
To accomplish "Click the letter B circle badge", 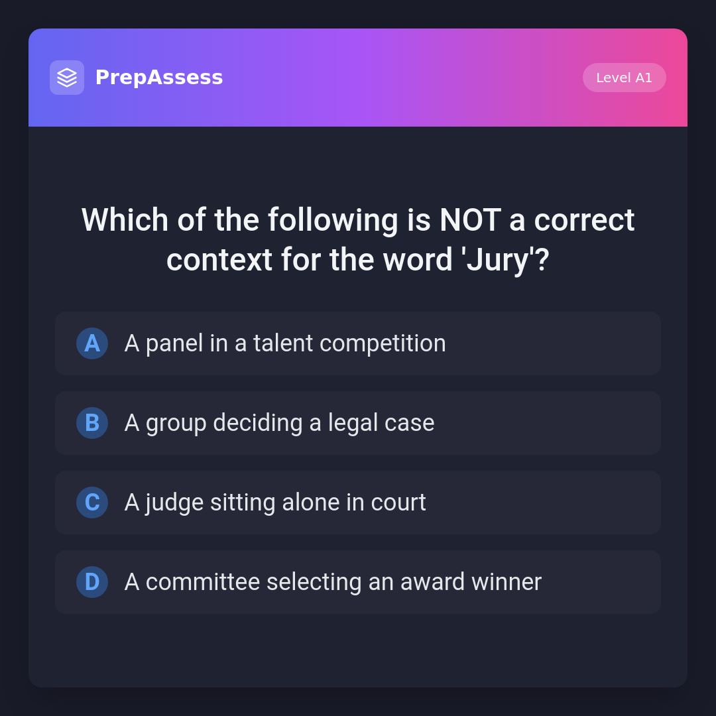I will pyautogui.click(x=92, y=423).
